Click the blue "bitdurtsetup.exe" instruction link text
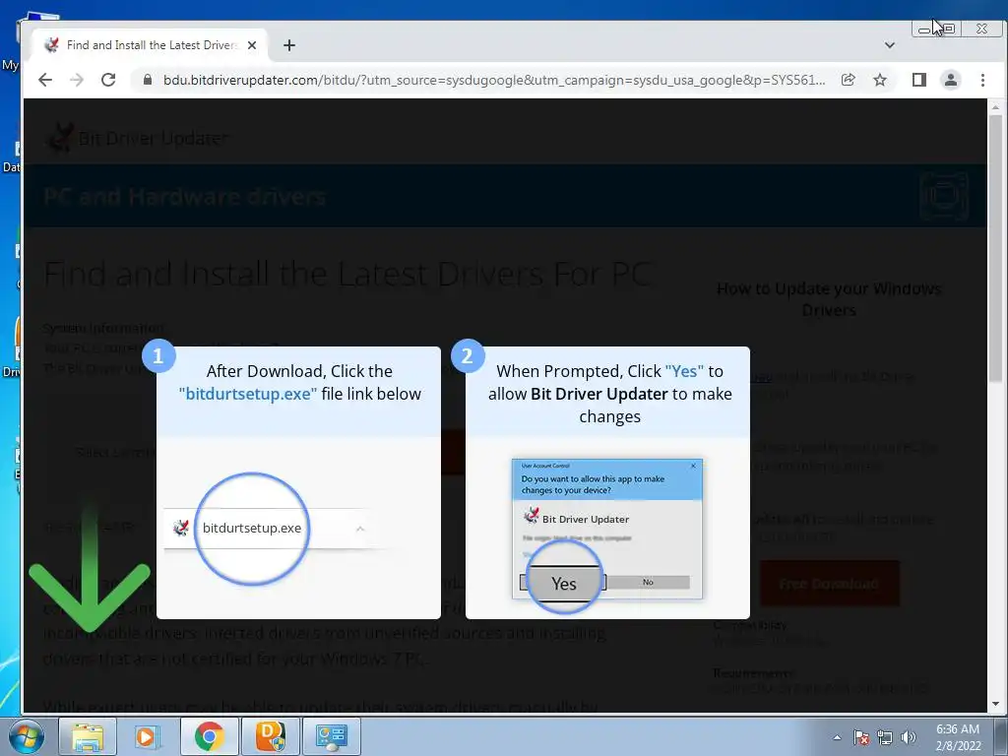This screenshot has width=1008, height=756. tap(247, 394)
